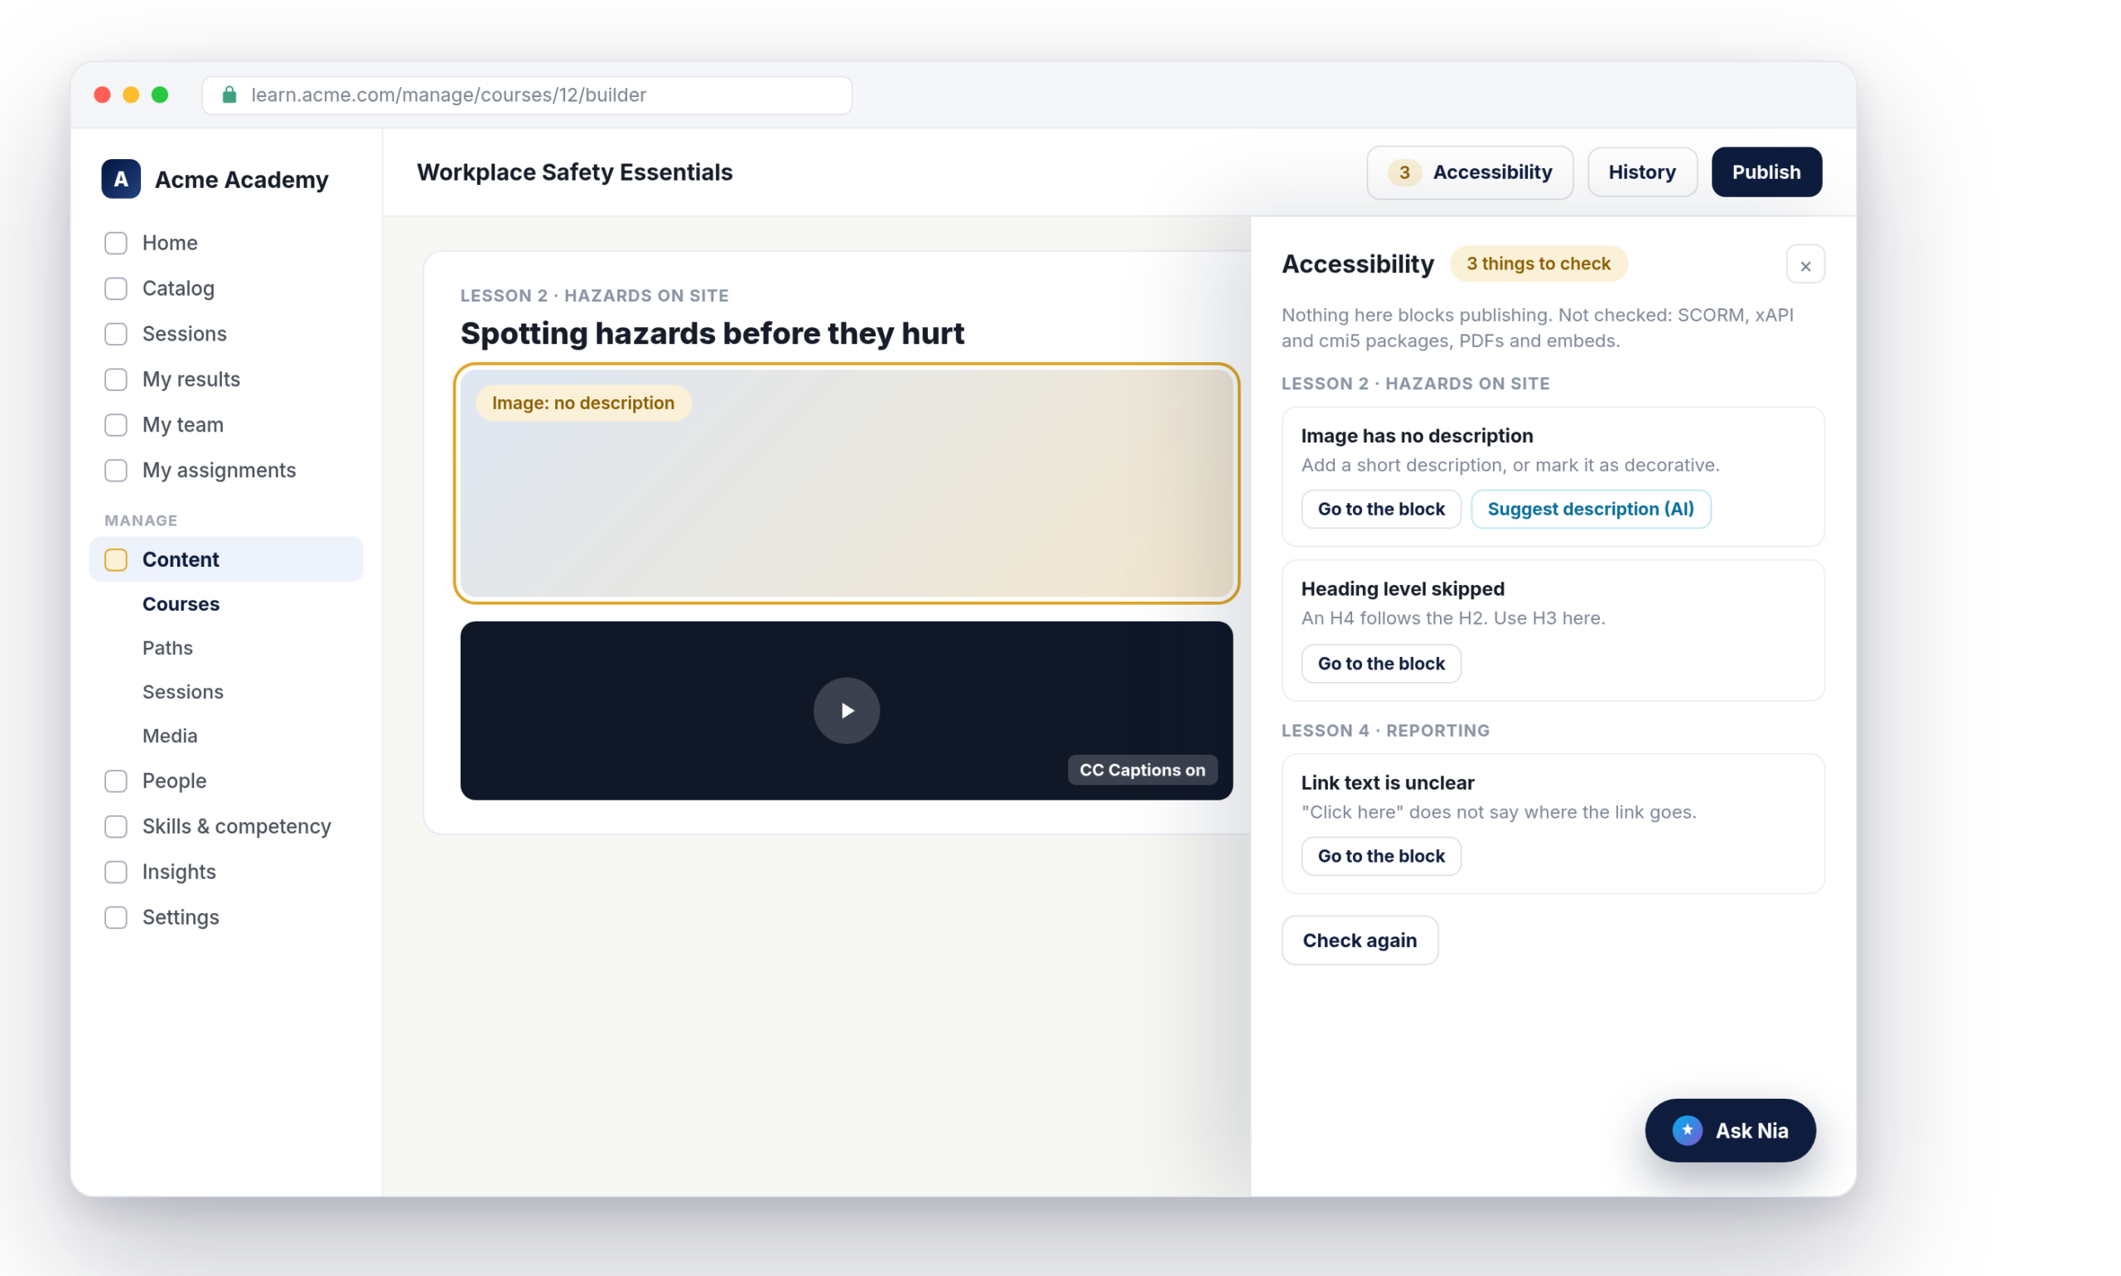
Task: Go to the block with missing image description
Action: click(1382, 510)
